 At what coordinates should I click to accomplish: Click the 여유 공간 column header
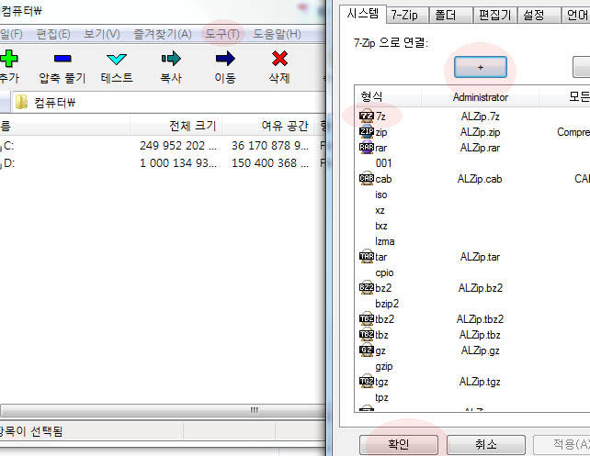(267, 126)
